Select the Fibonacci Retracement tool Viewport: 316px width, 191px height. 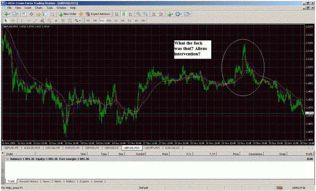click(x=49, y=21)
